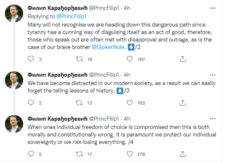227x163 pixels.
Task: Share the tweet ending with /3
Action: click(183, 103)
